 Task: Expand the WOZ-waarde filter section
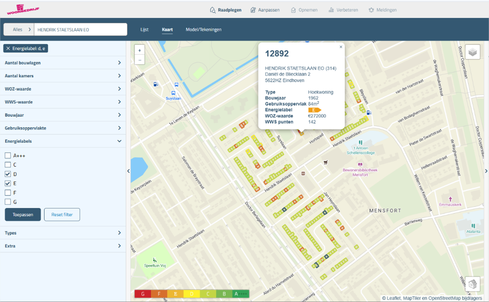pyautogui.click(x=63, y=89)
